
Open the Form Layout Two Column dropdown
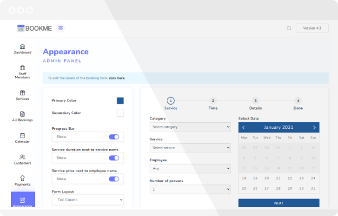pyautogui.click(x=88, y=200)
